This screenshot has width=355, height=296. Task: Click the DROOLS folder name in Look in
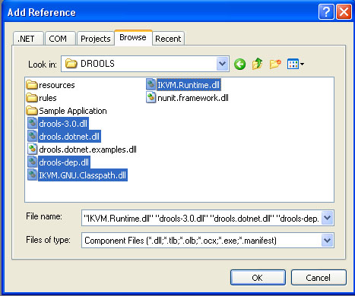coord(97,64)
